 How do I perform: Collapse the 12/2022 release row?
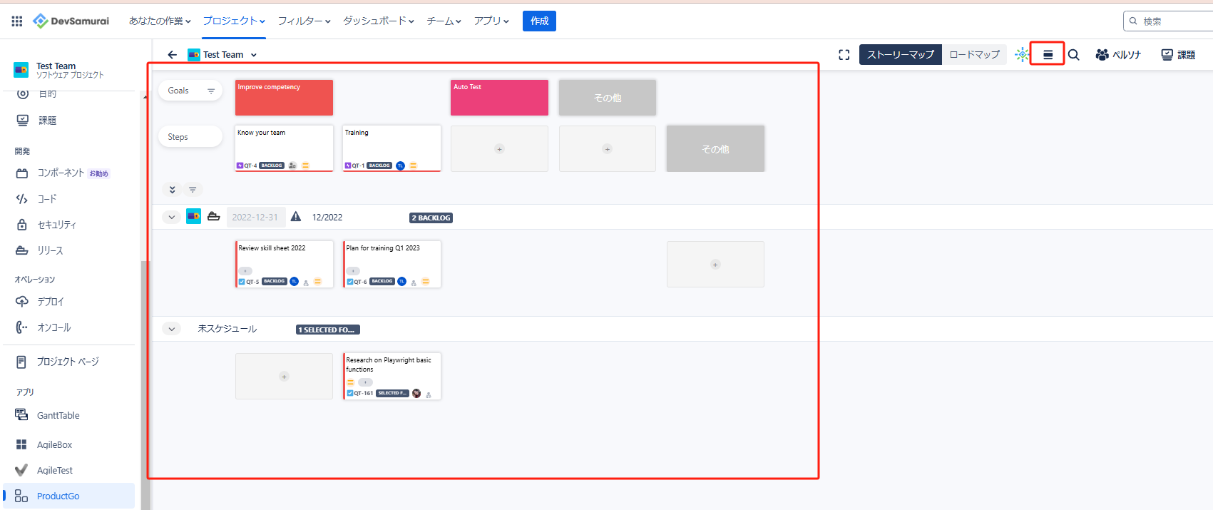(x=171, y=218)
